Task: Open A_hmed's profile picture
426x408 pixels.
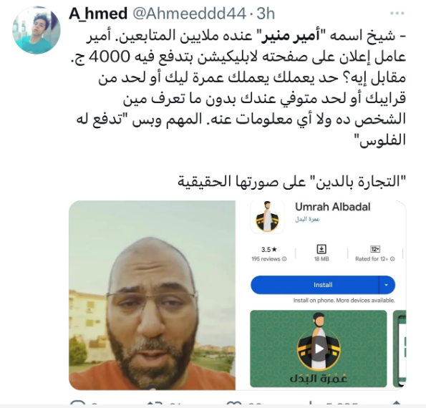Action: point(37,30)
